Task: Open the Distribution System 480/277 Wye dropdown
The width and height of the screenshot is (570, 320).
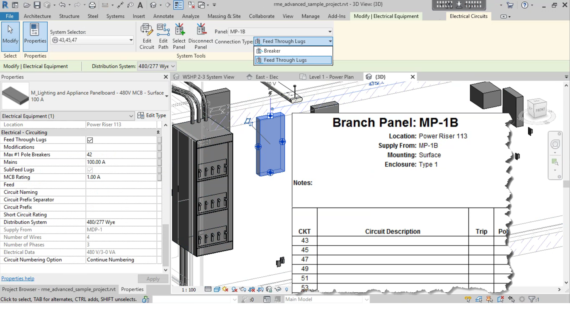Action: click(173, 66)
